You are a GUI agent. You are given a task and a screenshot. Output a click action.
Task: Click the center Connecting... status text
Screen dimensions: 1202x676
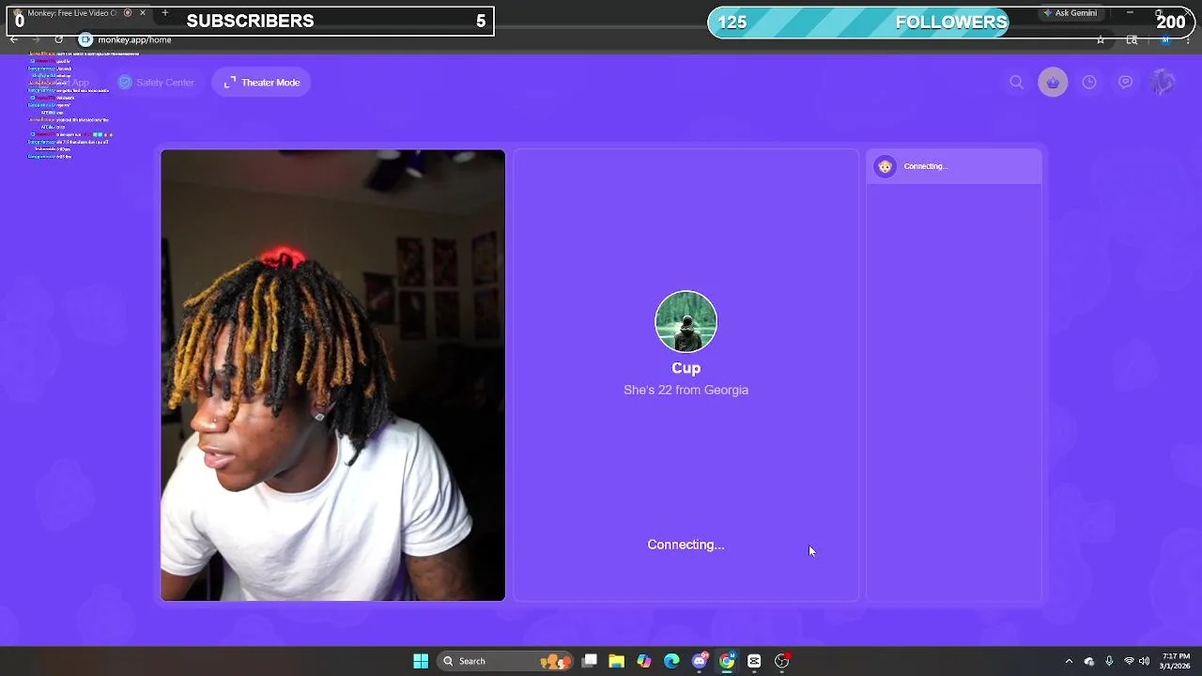pos(686,545)
